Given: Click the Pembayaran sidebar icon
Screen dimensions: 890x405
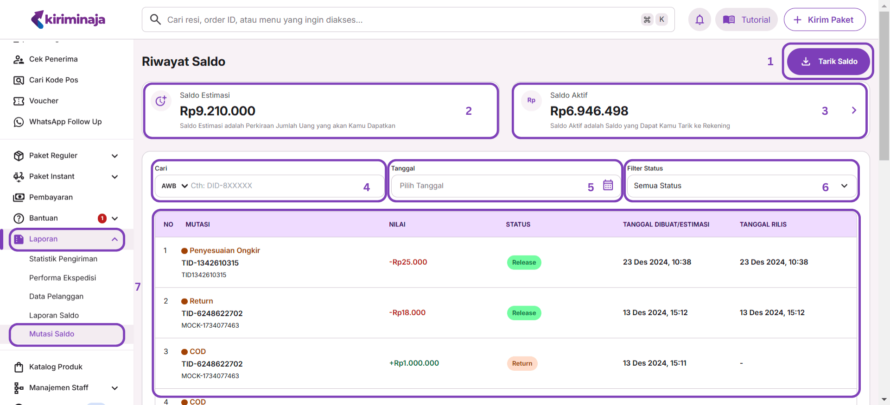Looking at the screenshot, I should coord(19,197).
